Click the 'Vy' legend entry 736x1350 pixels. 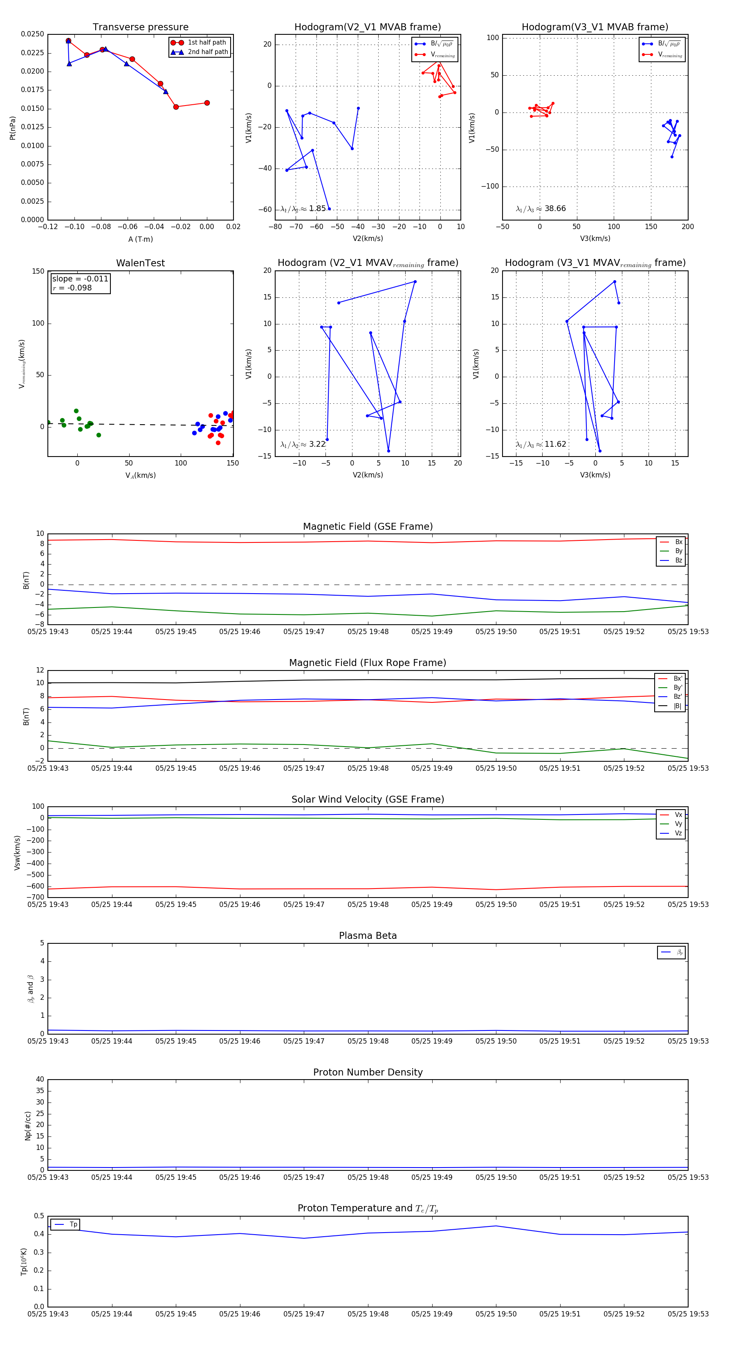tap(671, 824)
